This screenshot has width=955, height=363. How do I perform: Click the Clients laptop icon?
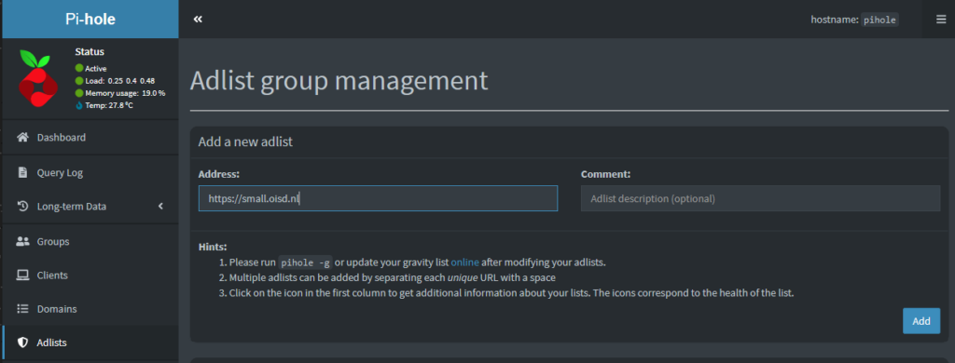point(22,275)
